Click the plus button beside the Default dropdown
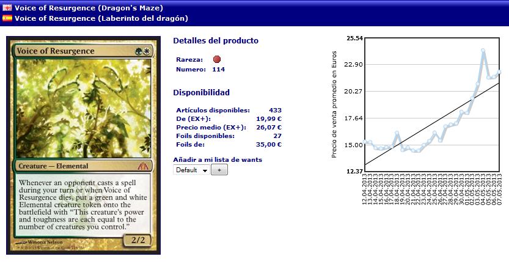Screen dimensions: 509x262 pos(219,170)
